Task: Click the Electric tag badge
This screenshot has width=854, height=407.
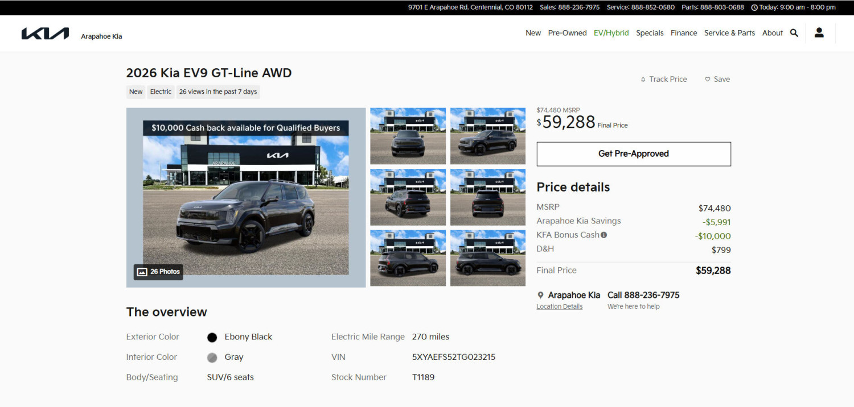Action: point(161,92)
